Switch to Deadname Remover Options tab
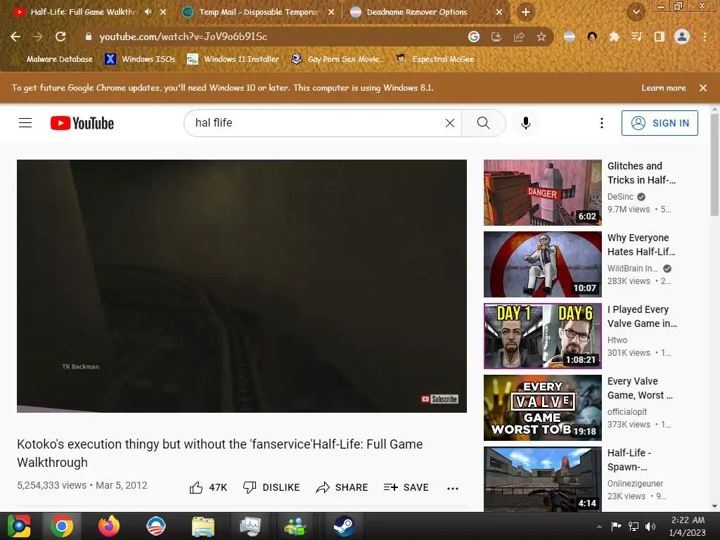Screen dimensions: 720x540 click(426, 12)
